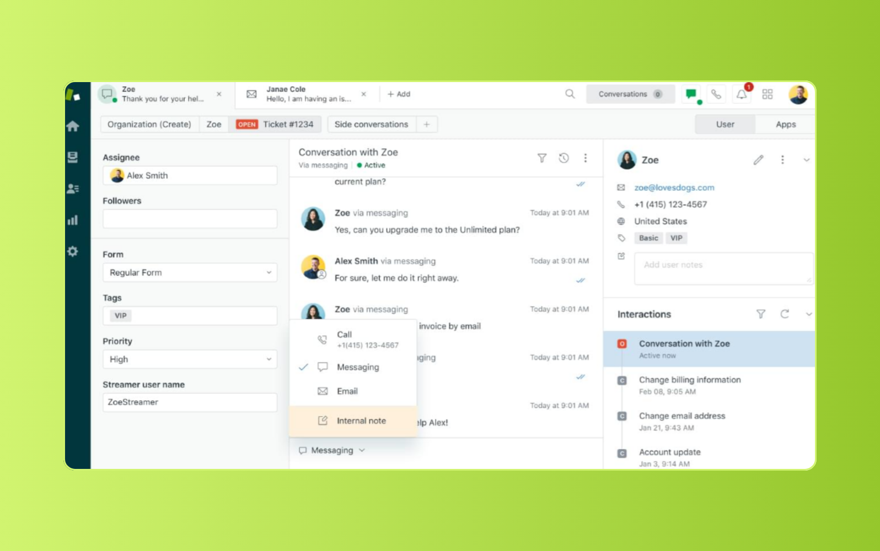Viewport: 880px width, 551px height.
Task: Select the Ticket #1234 tab
Action: pos(275,125)
